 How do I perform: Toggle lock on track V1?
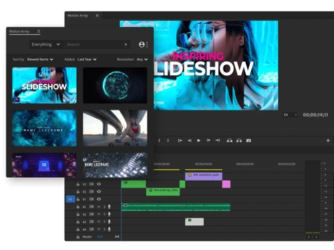coord(78,199)
